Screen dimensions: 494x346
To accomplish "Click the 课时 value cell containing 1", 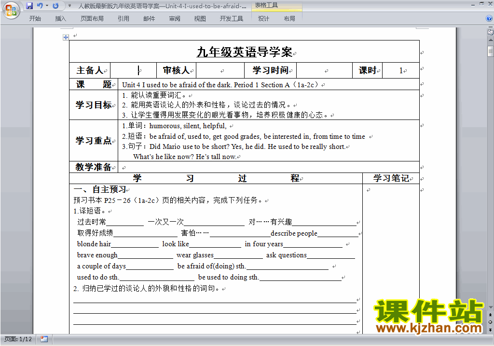I will click(401, 70).
